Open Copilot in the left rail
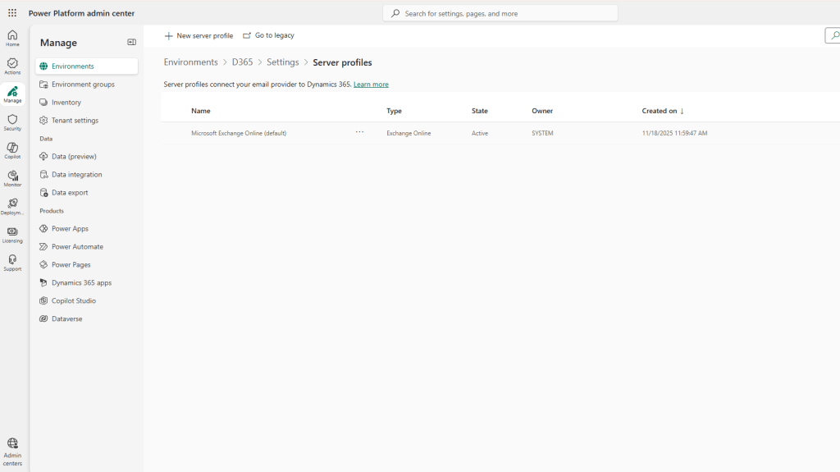 pos(12,150)
